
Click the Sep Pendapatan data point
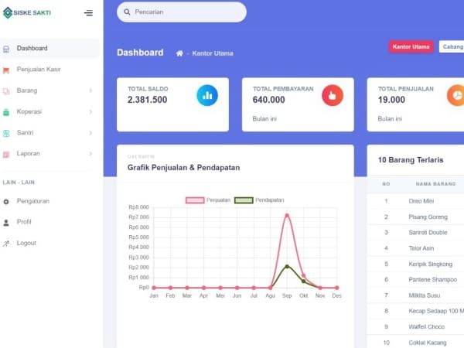(287, 266)
